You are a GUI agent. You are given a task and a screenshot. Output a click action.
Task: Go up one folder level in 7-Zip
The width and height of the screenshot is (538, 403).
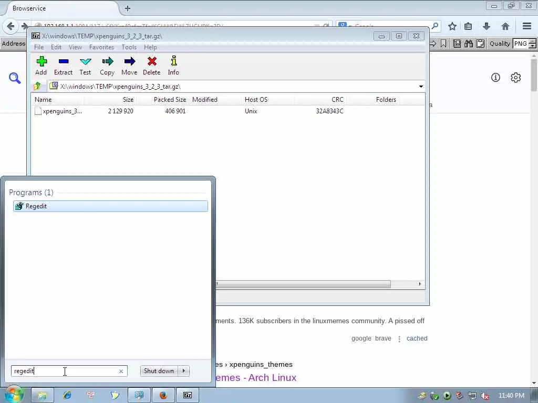(37, 86)
